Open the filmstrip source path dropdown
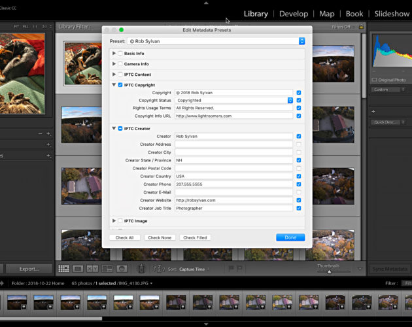This screenshot has height=327, width=412. (x=151, y=283)
